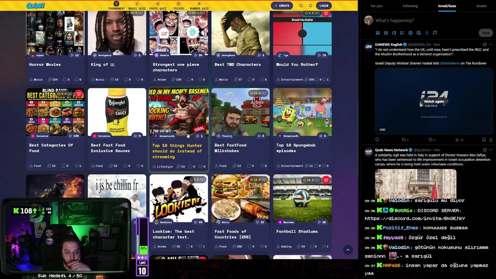Open the Number Quiz section
The image size is (496, 279).
coord(199,6)
